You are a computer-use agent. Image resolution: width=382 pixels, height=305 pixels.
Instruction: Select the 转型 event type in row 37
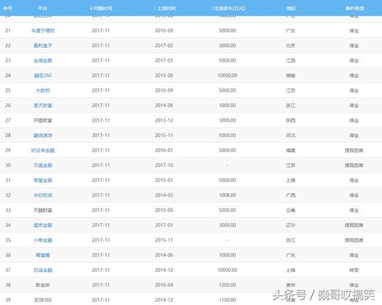(x=354, y=270)
